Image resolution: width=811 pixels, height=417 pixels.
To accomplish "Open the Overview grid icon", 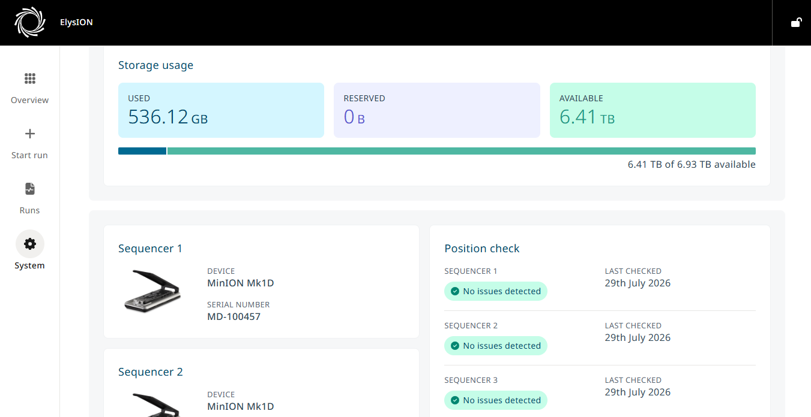I will coord(30,78).
